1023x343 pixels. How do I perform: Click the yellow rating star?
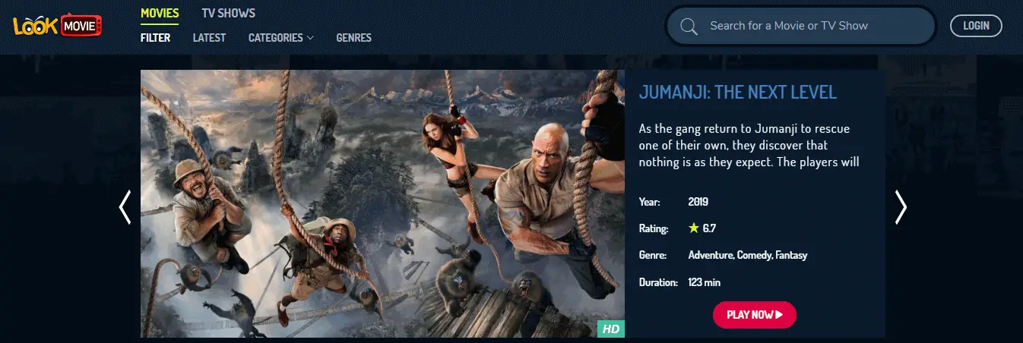(x=693, y=228)
